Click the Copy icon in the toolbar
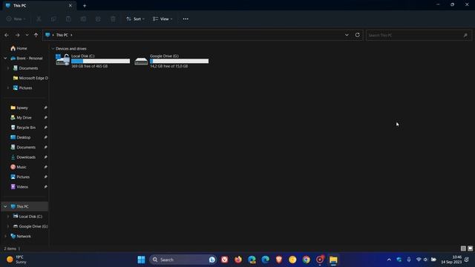475x267 pixels. 53,19
